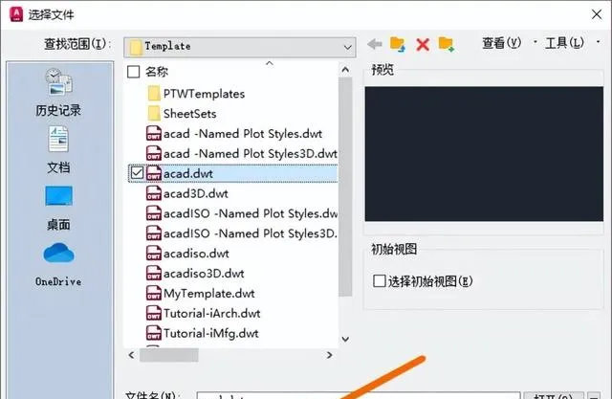Select acadISO -Named Plot Styles3D file

[251, 233]
